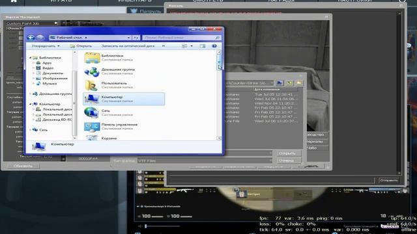
Task: Click the up-folder icon in the VTF file dialog
Action: [x=280, y=83]
